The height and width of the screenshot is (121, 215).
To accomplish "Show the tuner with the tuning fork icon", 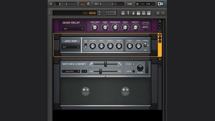I will pos(128,13).
